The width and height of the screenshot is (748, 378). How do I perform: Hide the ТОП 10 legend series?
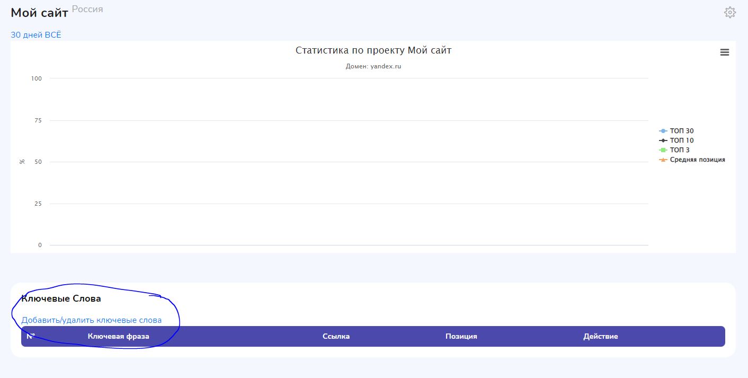click(681, 140)
